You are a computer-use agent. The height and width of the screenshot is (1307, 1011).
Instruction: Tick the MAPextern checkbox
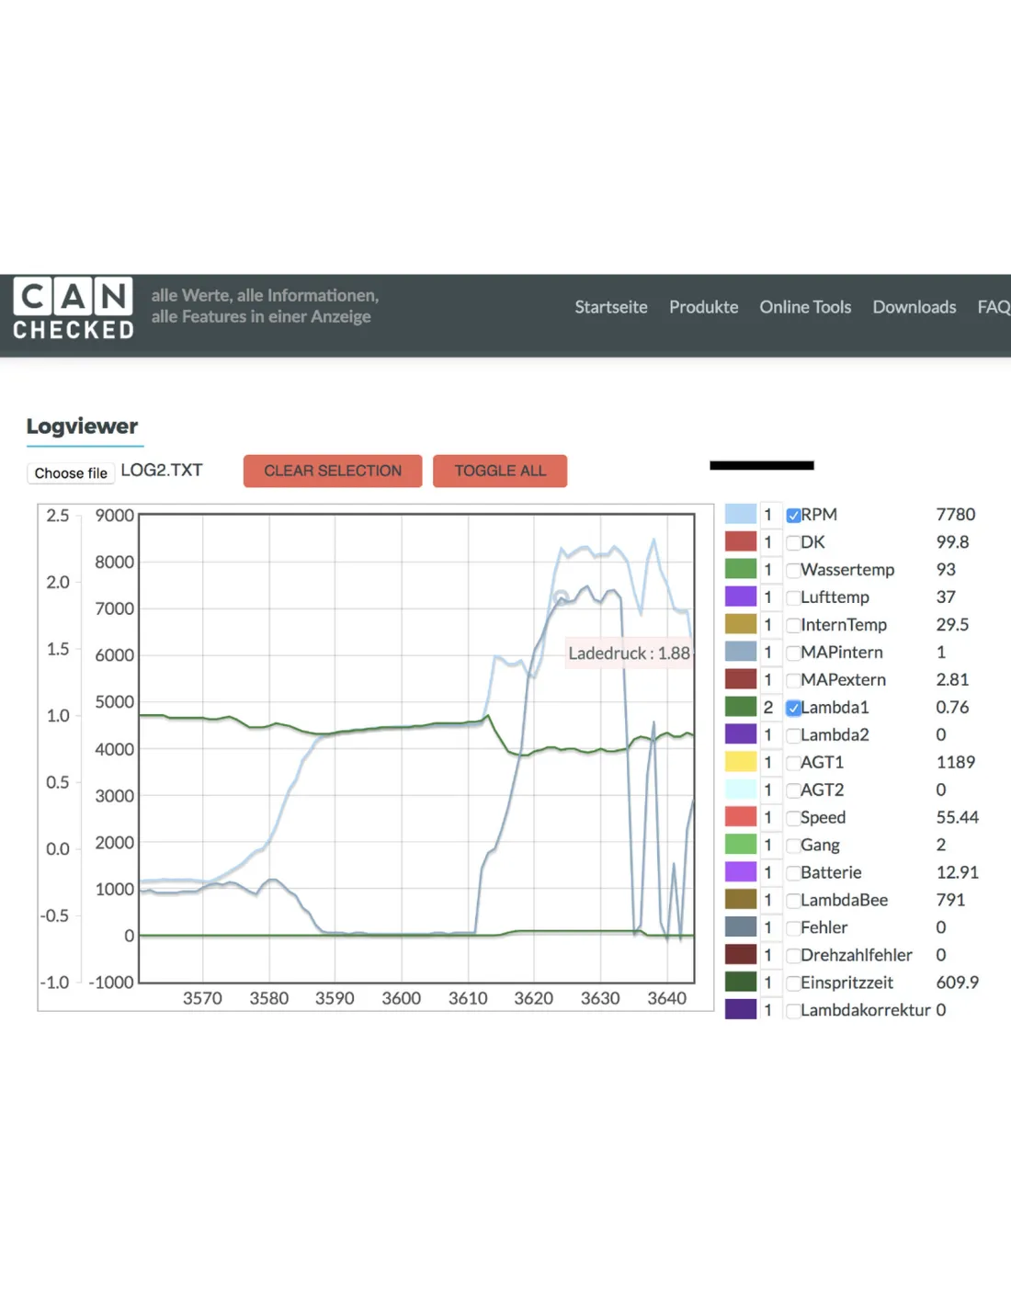[793, 681]
